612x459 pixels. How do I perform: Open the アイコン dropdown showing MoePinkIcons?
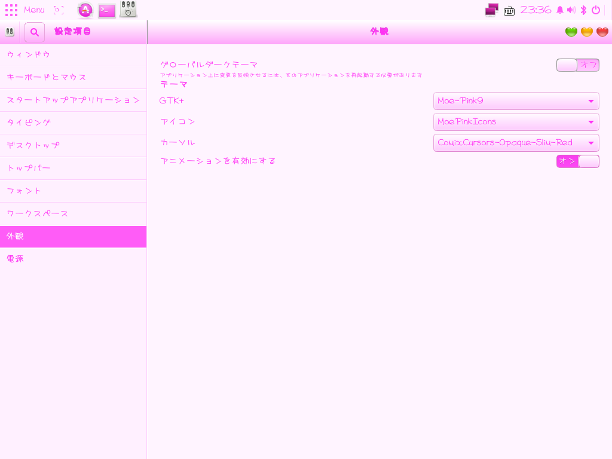[516, 122]
